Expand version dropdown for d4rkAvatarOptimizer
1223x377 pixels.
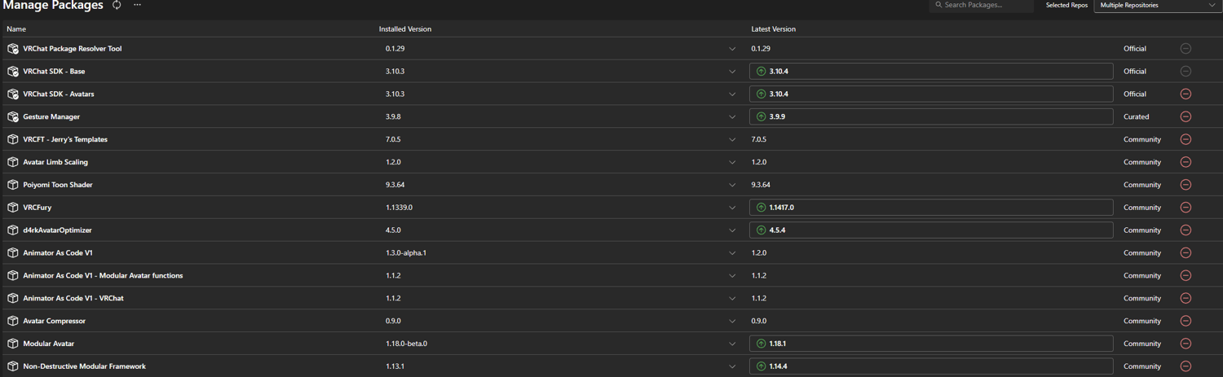(x=732, y=230)
